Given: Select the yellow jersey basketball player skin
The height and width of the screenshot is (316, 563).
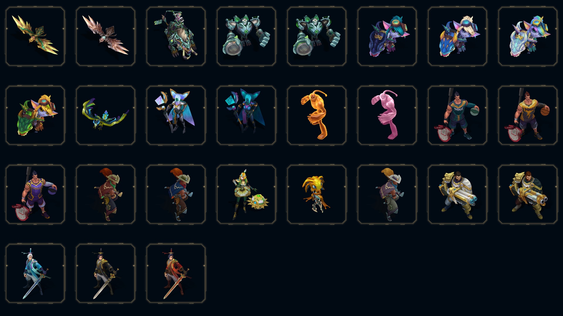Looking at the screenshot, I should tap(528, 115).
